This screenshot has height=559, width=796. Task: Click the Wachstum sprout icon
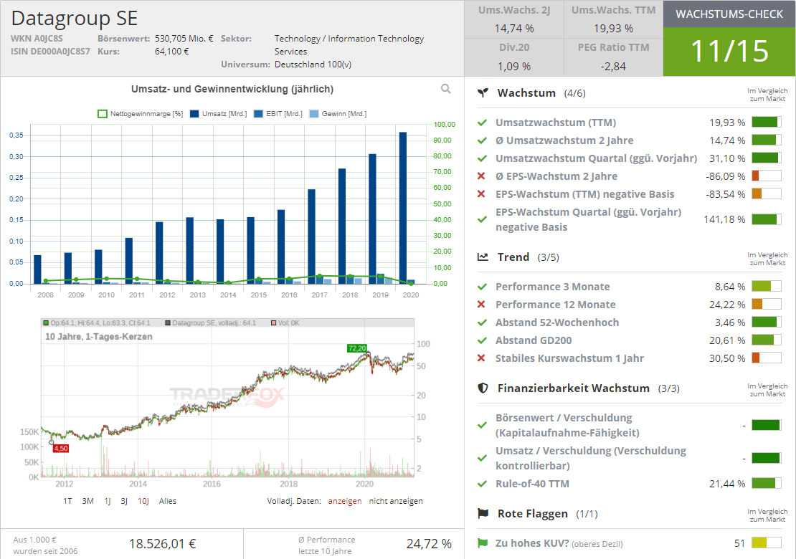point(483,93)
